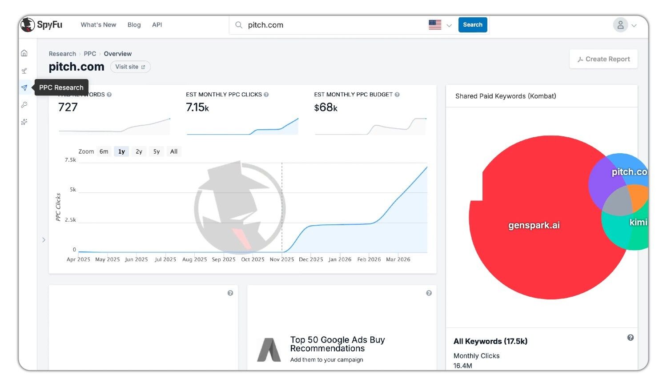
Task: Open the API menu item
Action: [157, 25]
